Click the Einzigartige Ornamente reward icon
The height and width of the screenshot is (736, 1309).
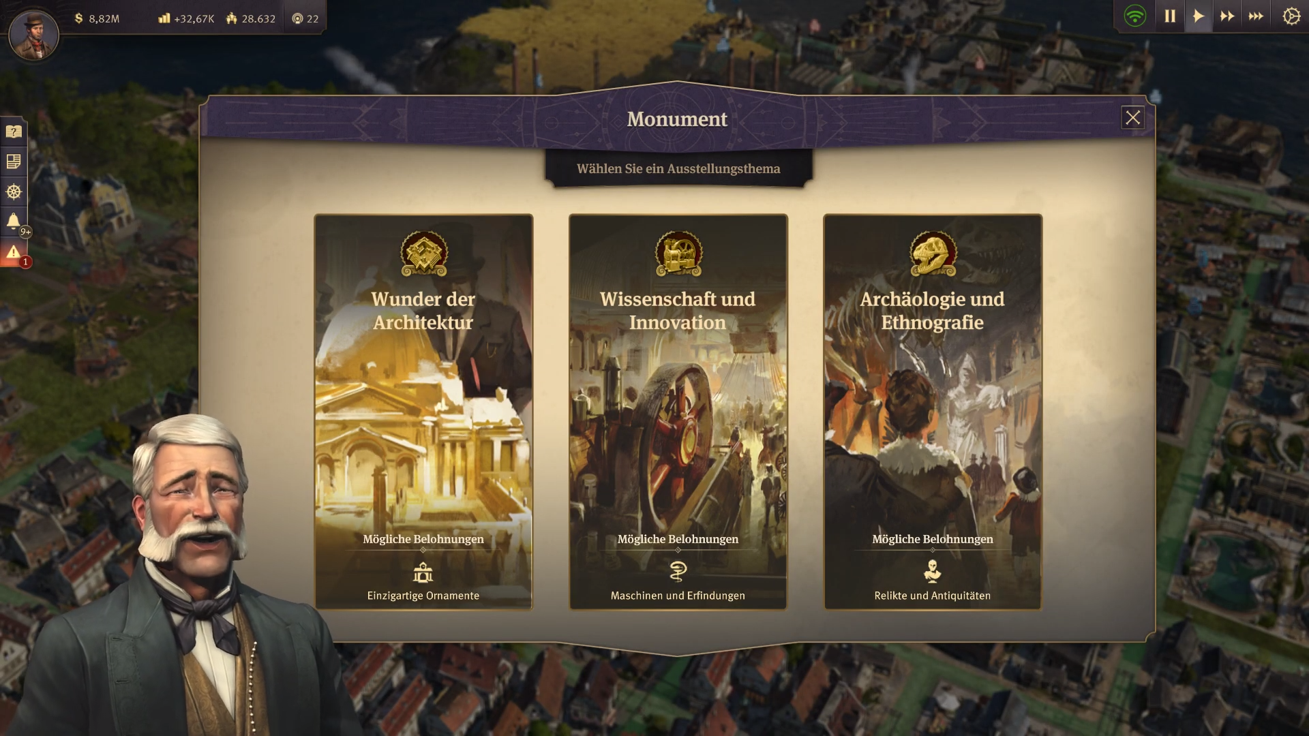423,572
